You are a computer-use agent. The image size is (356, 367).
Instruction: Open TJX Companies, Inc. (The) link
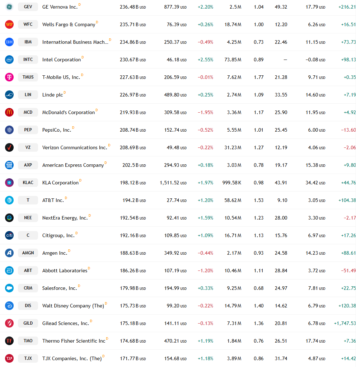pos(72,358)
